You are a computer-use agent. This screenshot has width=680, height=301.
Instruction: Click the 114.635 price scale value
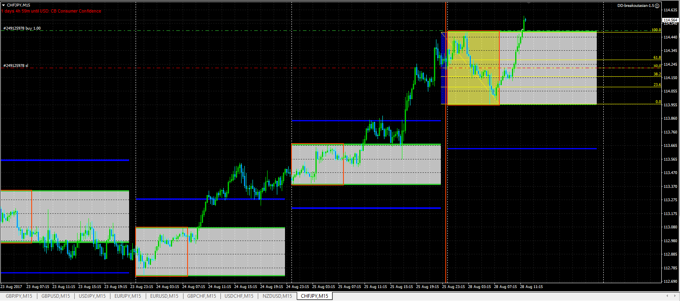[670, 10]
